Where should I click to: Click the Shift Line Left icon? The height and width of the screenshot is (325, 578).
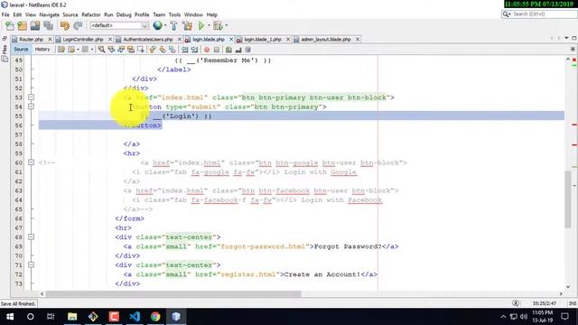coord(184,50)
